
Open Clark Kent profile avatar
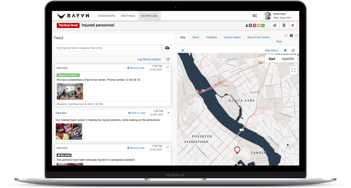pos(267,16)
